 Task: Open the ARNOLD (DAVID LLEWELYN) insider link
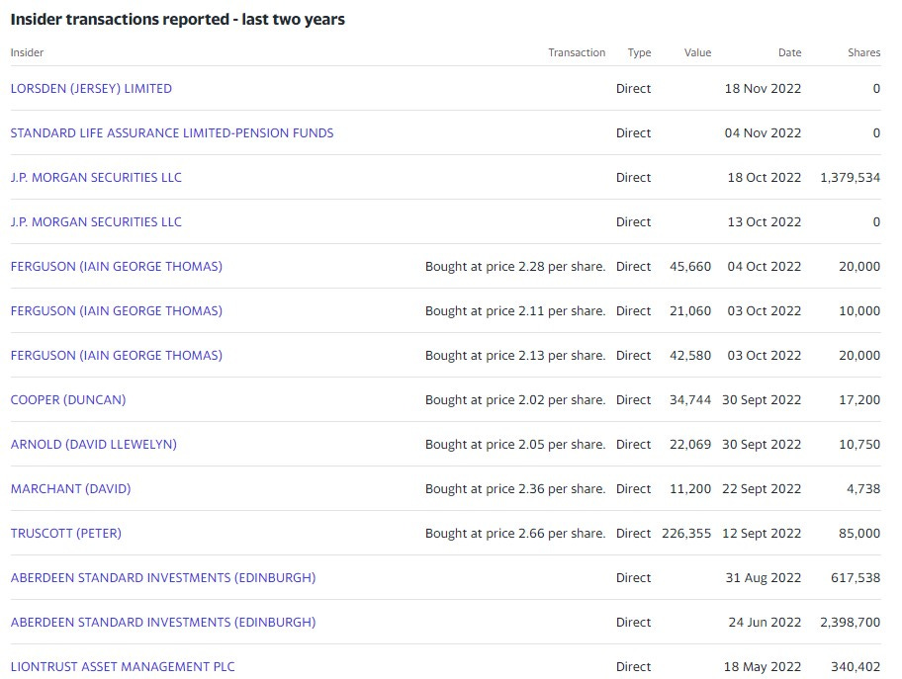click(94, 445)
